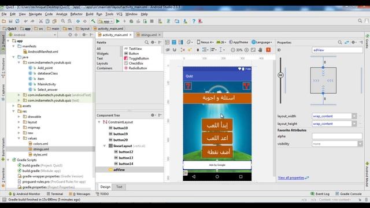Toggle the Autoconnect magnet icon
Viewport: 370px width, 208px height.
(x=175, y=50)
